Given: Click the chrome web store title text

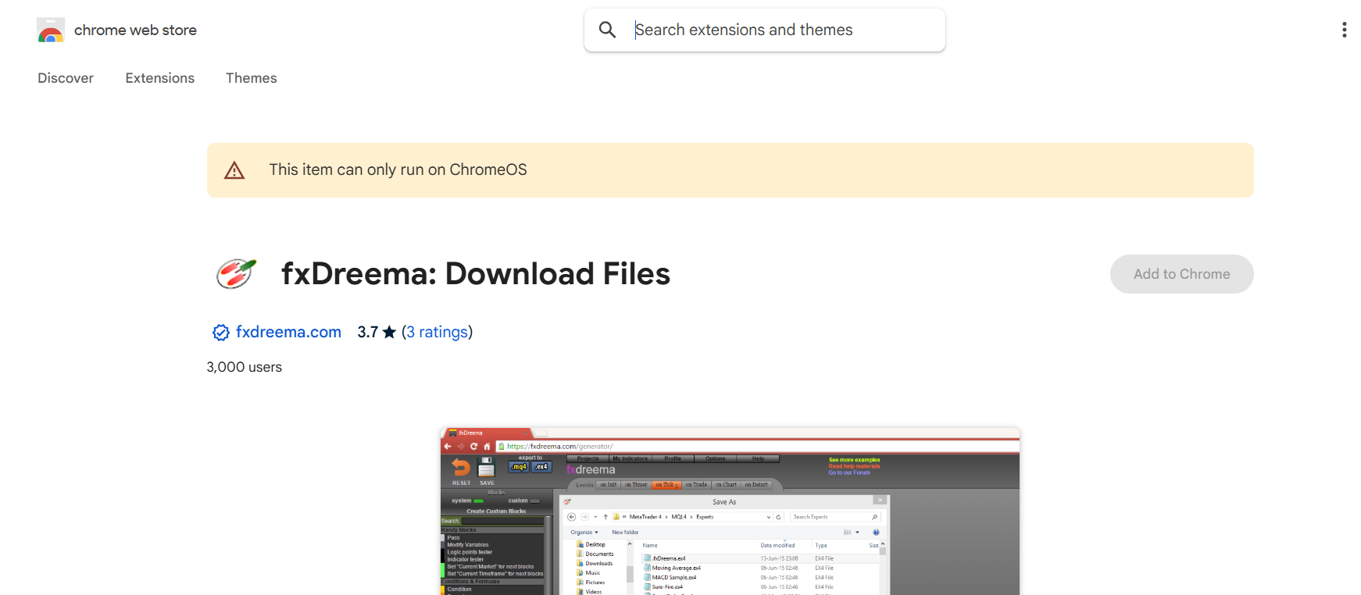Looking at the screenshot, I should 135,30.
